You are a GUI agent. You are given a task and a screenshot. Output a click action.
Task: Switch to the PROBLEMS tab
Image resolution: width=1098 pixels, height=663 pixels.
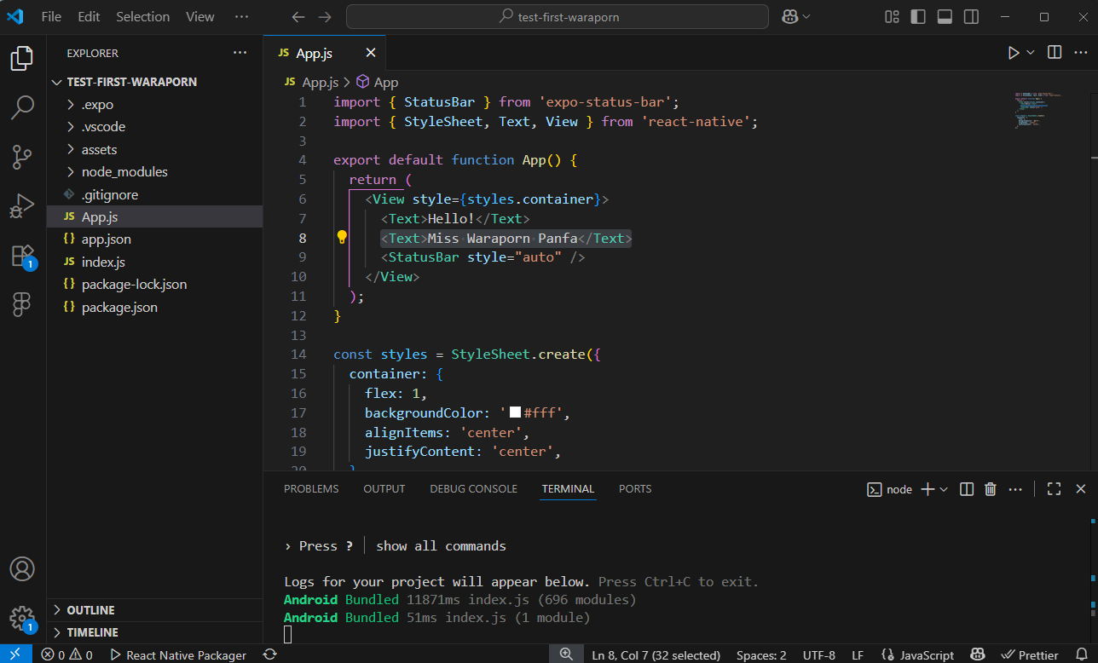tap(311, 489)
